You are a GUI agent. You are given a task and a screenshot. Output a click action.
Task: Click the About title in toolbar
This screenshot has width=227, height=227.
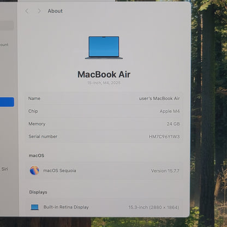click(x=55, y=11)
